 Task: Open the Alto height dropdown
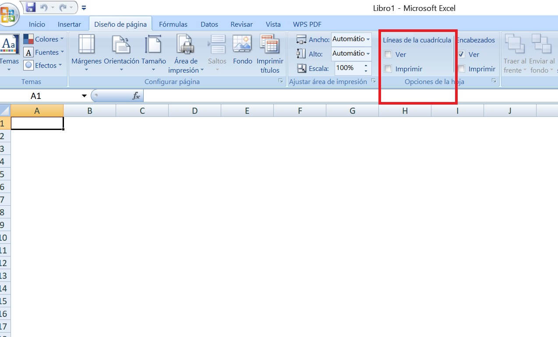[x=368, y=53]
